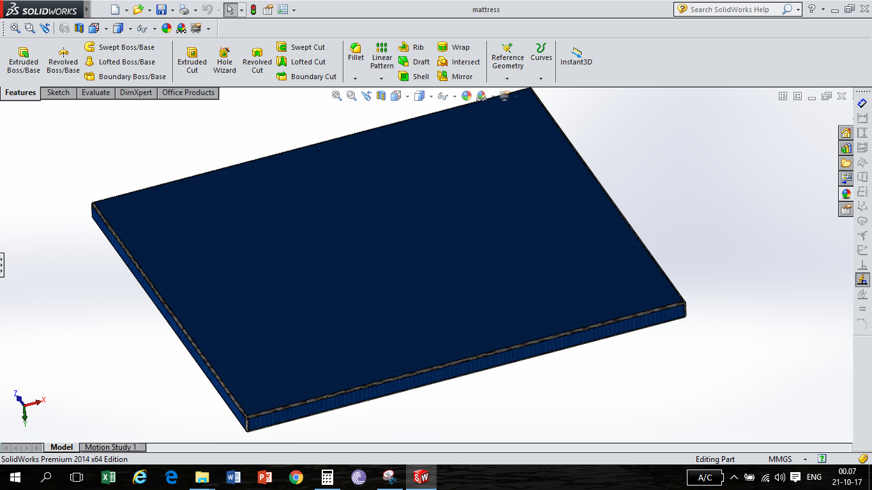Viewport: 872px width, 490px height.
Task: Expand the Fillet dropdown arrow
Action: tap(356, 78)
